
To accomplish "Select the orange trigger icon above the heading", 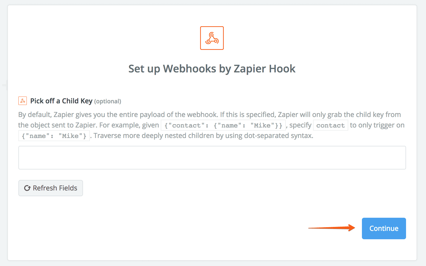I will pos(212,38).
